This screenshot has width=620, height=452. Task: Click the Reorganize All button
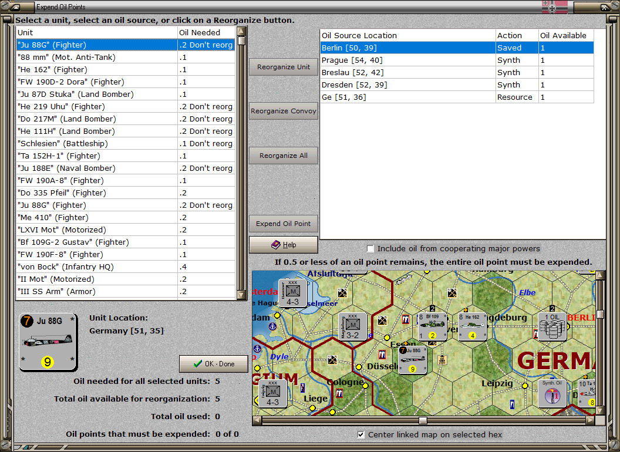tap(284, 156)
